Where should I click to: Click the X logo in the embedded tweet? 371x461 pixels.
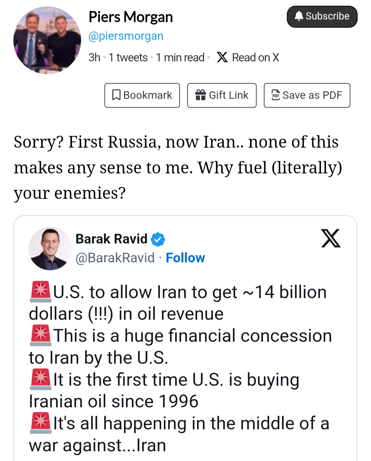click(x=330, y=238)
